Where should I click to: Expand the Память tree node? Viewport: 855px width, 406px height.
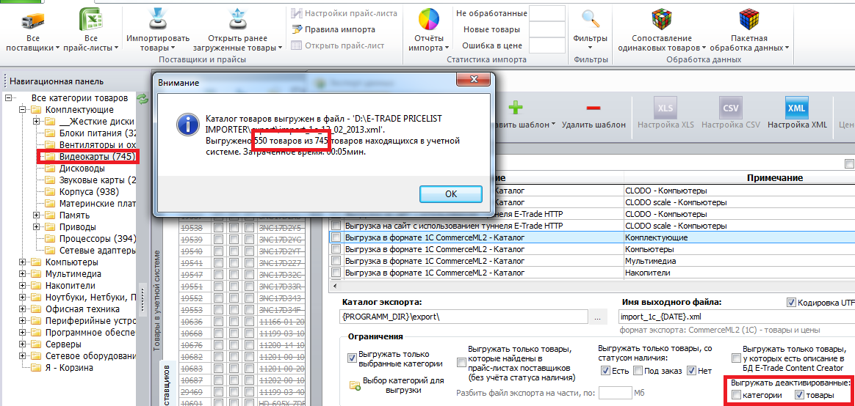click(37, 215)
